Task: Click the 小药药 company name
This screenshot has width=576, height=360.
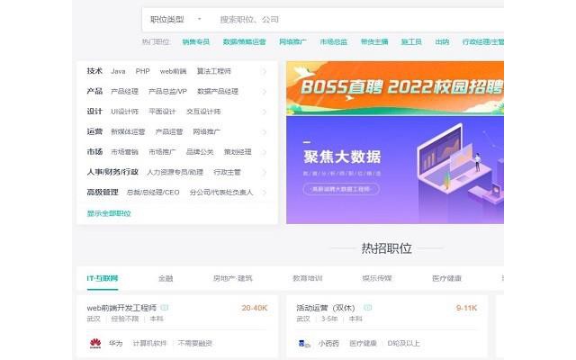Action: pos(328,344)
